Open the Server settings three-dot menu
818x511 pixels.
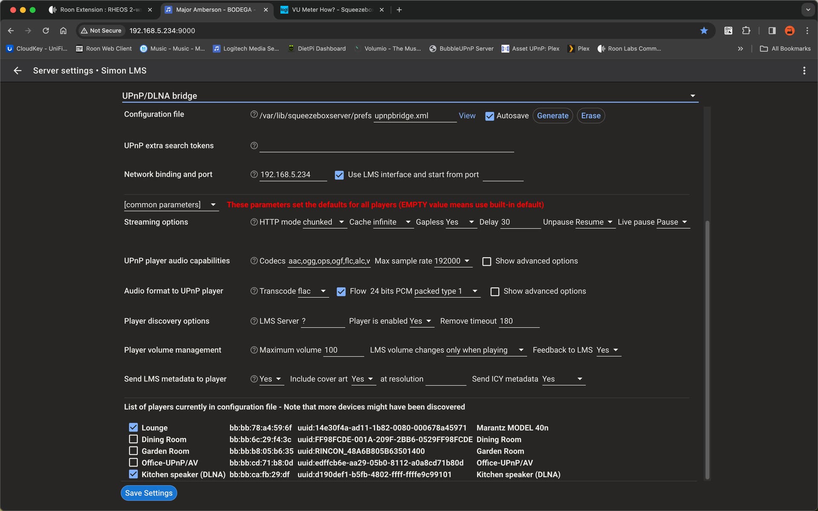(804, 71)
